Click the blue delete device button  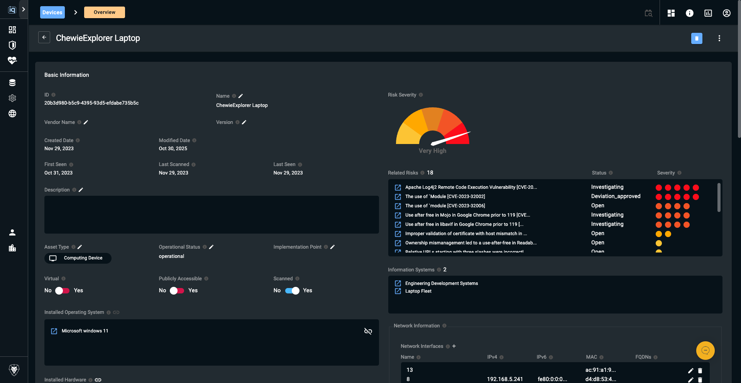coord(697,38)
